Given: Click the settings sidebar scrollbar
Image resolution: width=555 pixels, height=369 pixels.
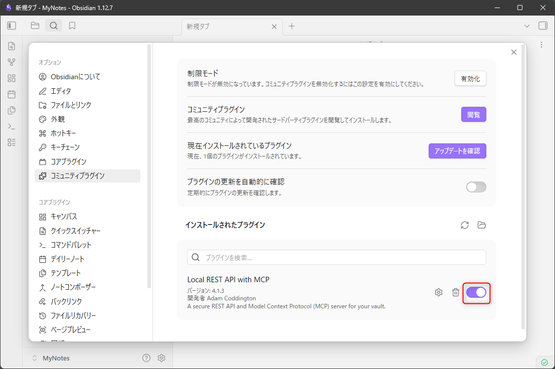Looking at the screenshot, I should [x=149, y=166].
